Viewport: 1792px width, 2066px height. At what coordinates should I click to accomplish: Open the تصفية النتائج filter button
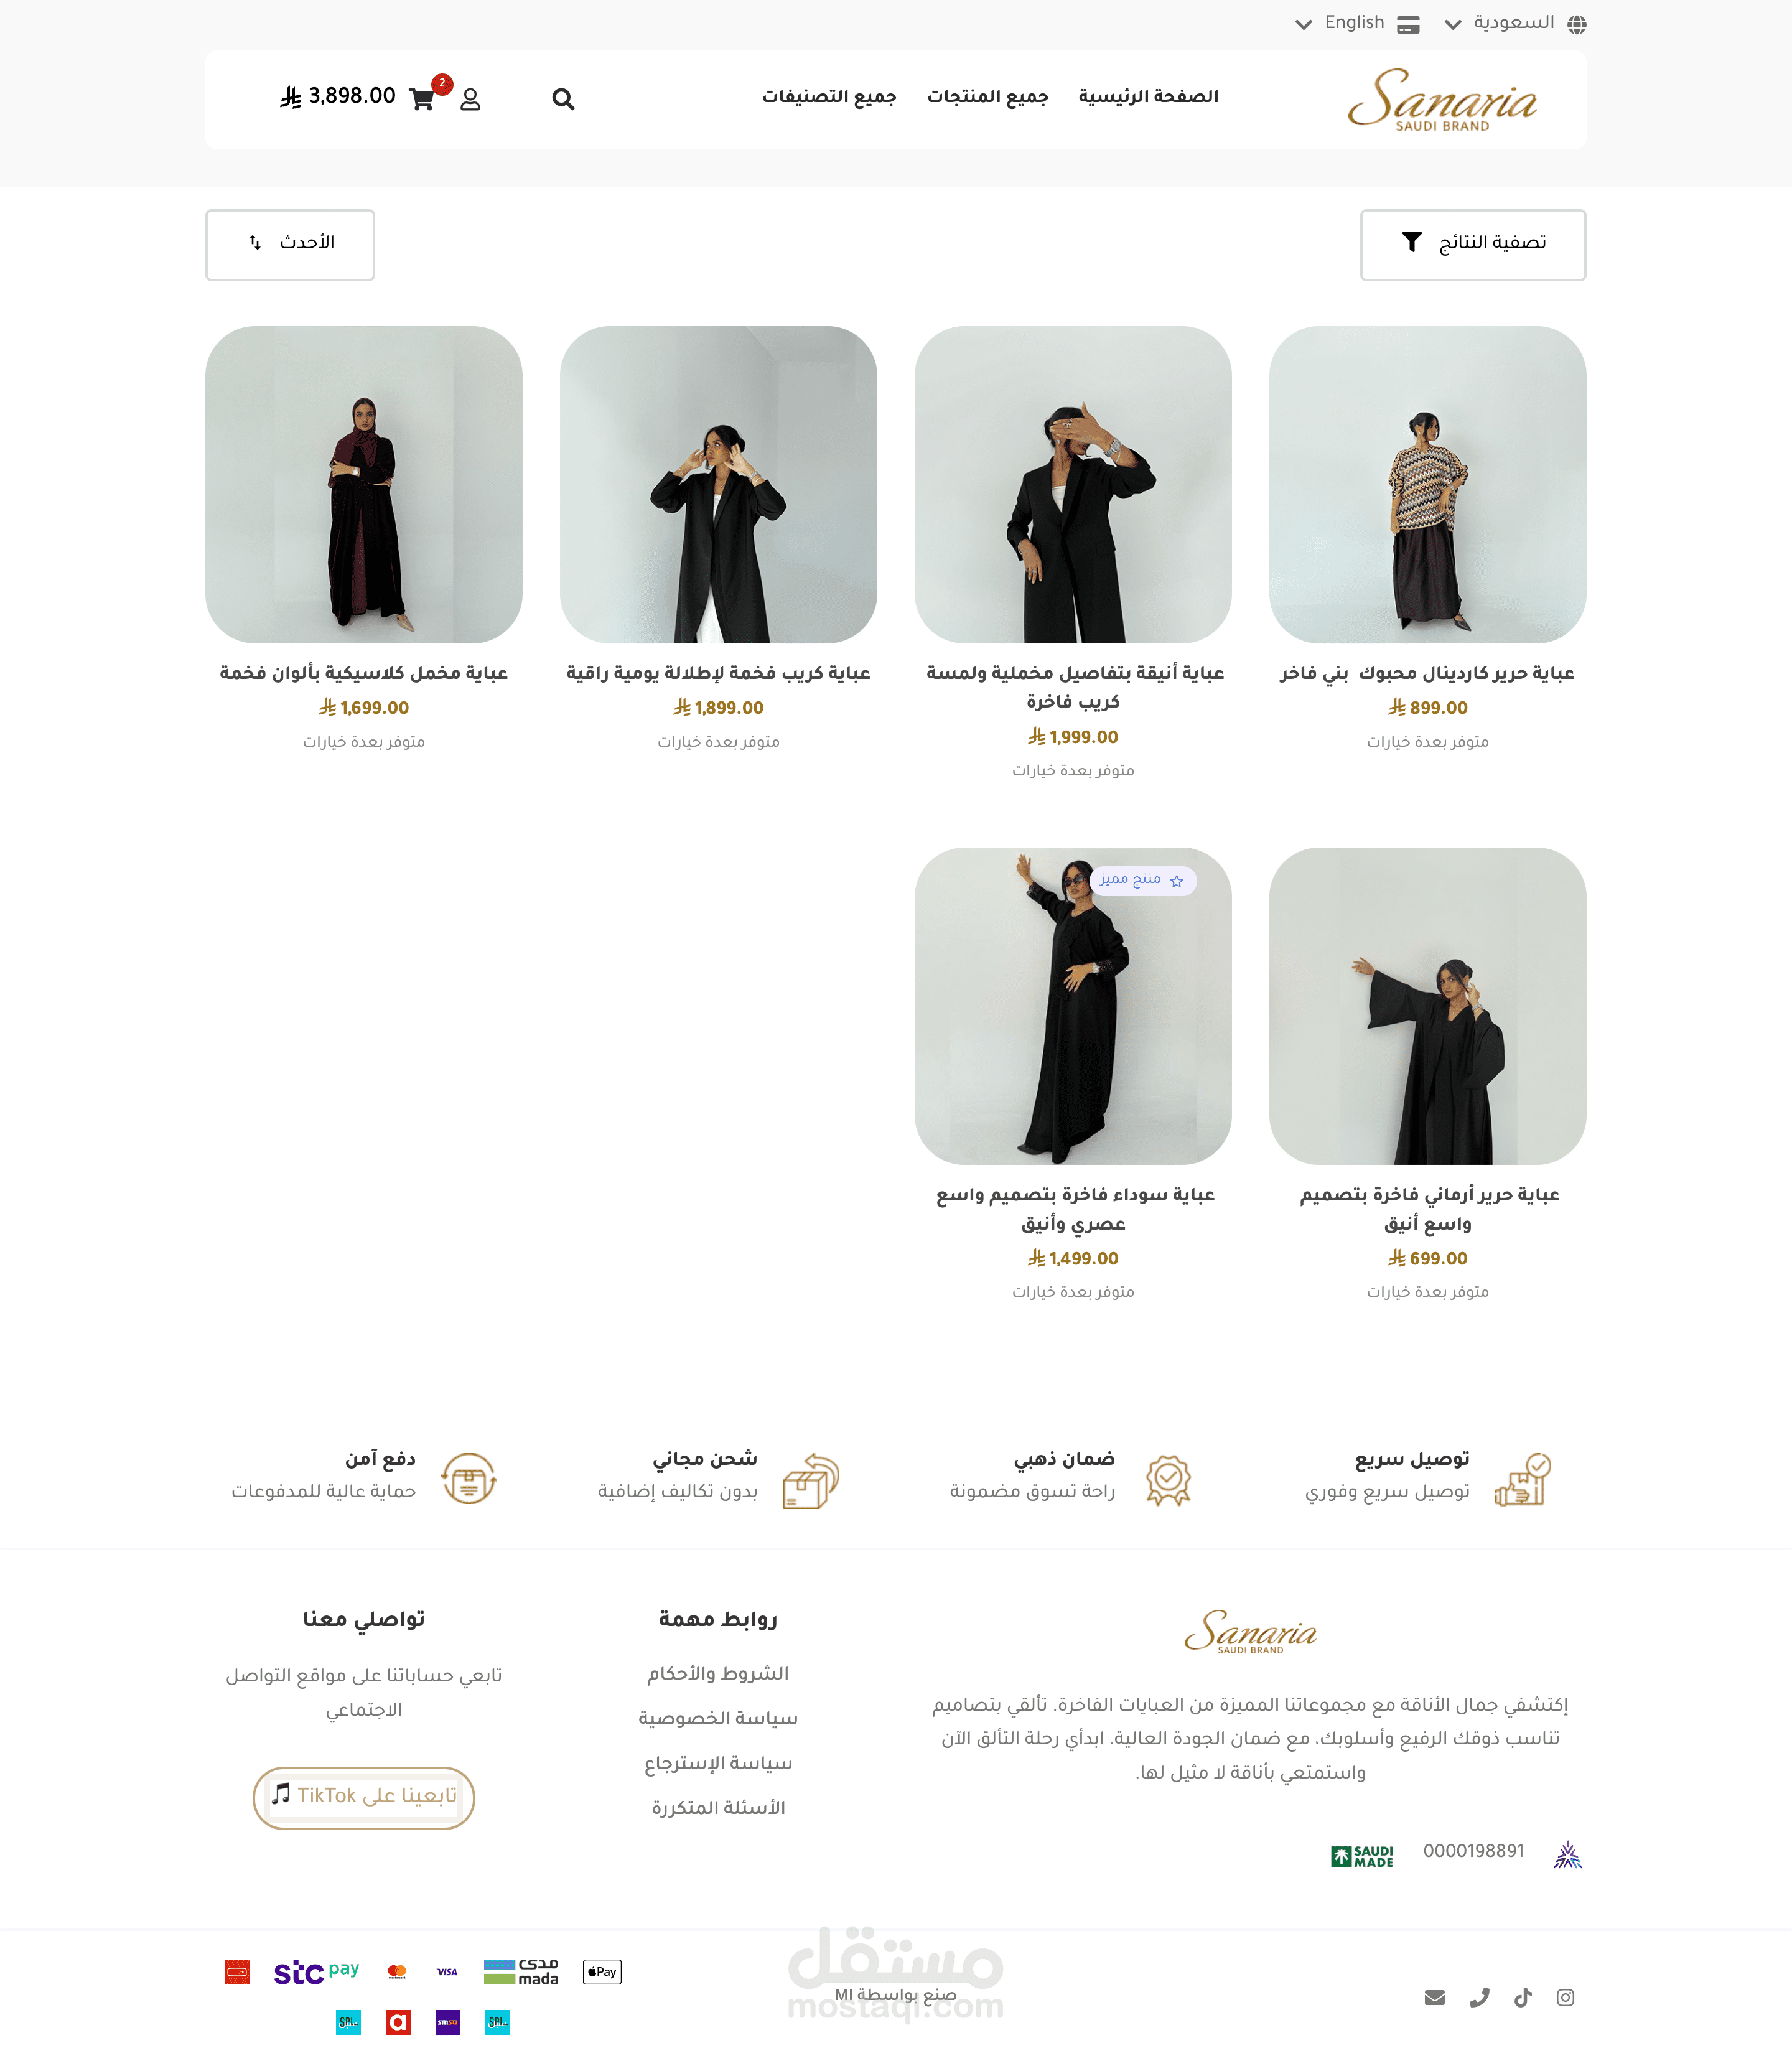tap(1473, 244)
